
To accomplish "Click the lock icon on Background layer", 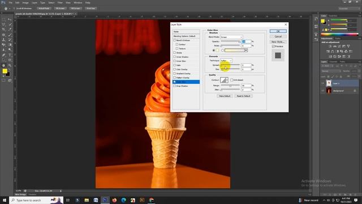I will [355, 91].
